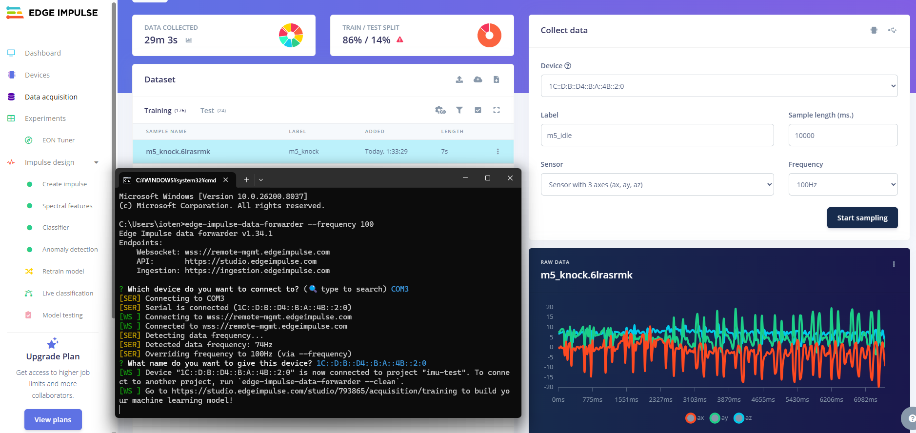The image size is (916, 433).
Task: Click the data collected chart icon
Action: 189,40
